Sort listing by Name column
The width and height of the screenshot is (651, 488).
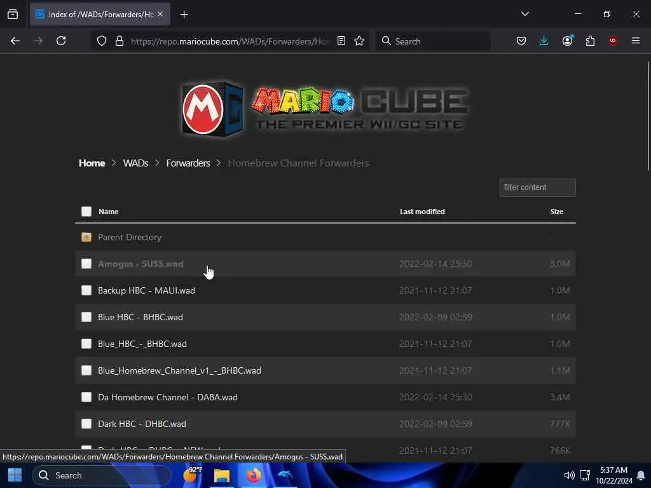pyautogui.click(x=108, y=212)
